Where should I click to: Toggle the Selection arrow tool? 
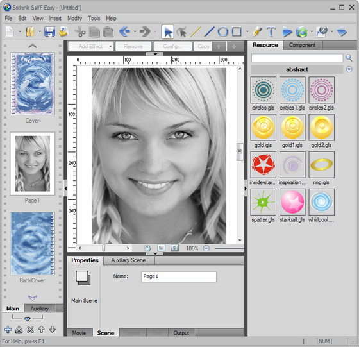[168, 31]
